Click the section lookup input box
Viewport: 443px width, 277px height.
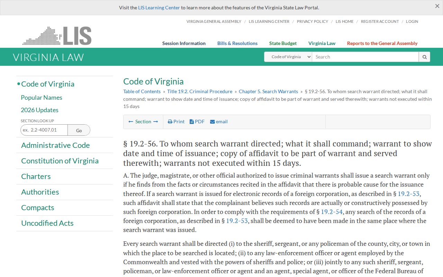(x=44, y=130)
